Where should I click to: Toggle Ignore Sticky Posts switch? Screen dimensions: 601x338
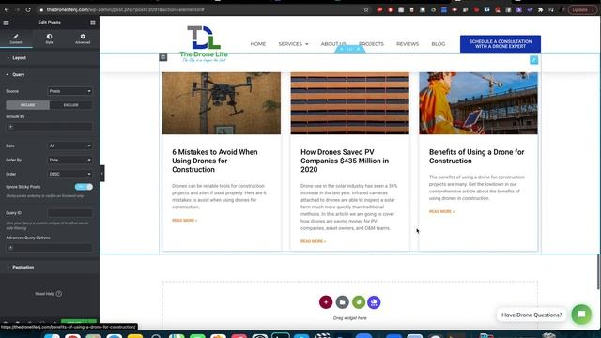tap(84, 187)
